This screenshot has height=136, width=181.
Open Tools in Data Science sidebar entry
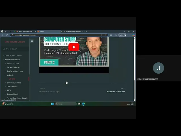[x=13, y=56]
